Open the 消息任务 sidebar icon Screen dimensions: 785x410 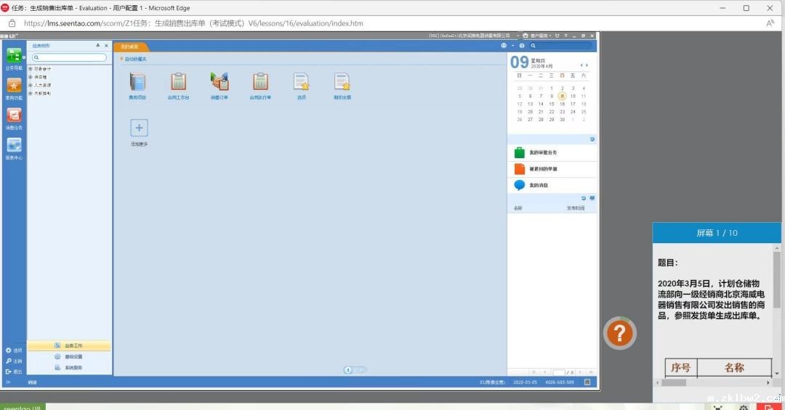click(x=14, y=115)
